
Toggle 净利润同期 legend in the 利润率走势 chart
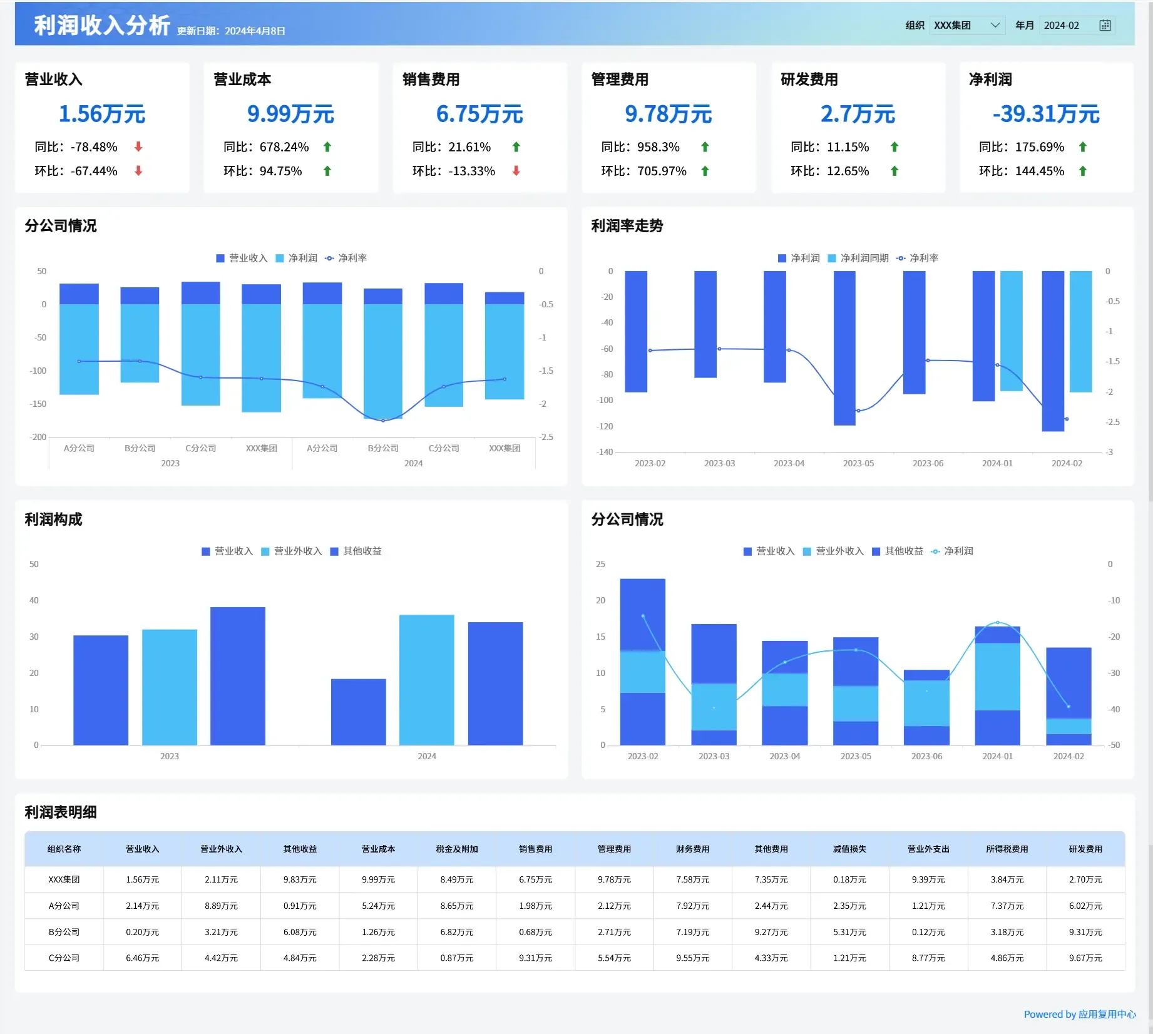click(x=858, y=258)
